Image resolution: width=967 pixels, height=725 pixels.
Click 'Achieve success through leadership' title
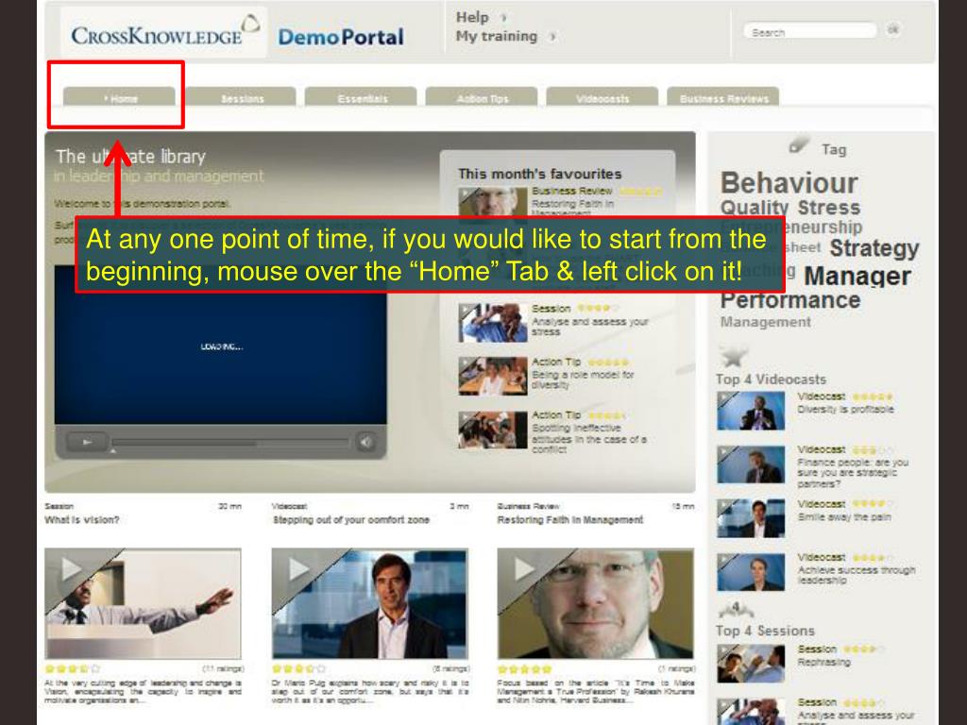point(857,575)
